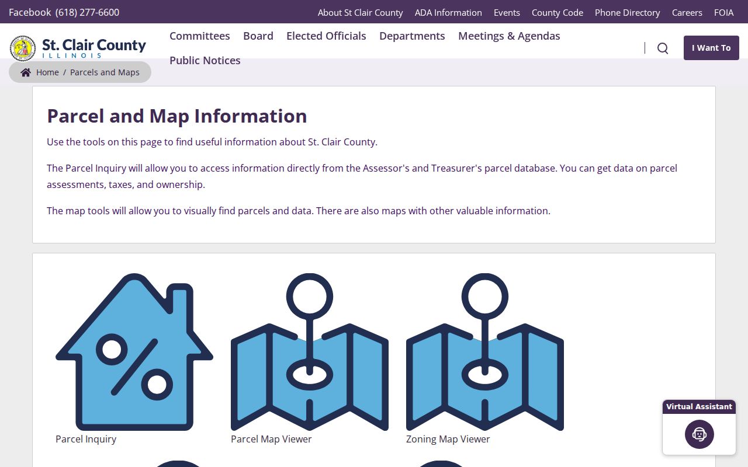748x467 pixels.
Task: Go to ADA Information page
Action: pos(448,12)
